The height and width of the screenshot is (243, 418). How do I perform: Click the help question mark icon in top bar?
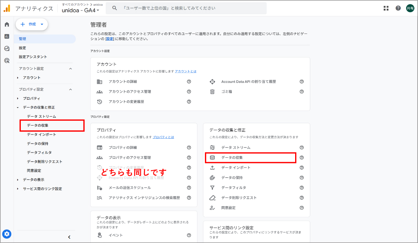pos(398,8)
